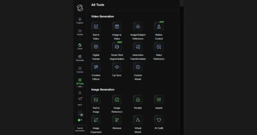
Task: Open the Image to Video tool
Action: (117, 31)
